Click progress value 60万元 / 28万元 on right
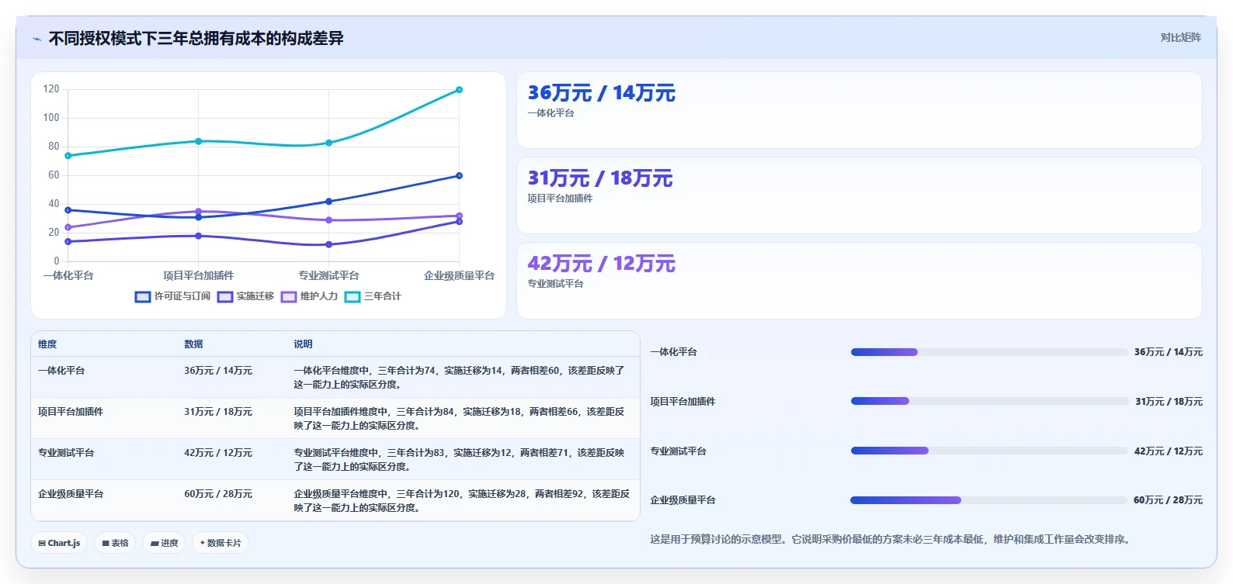This screenshot has width=1233, height=584. [x=1168, y=500]
